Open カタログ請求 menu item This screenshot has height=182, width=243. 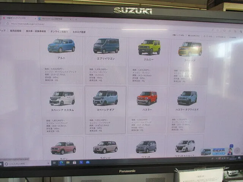click(79, 32)
